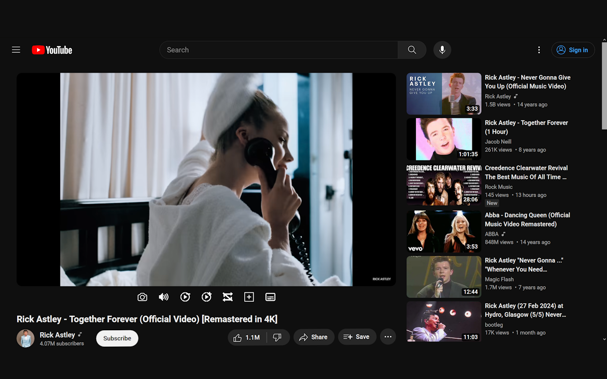Click the YouTube logo
This screenshot has height=379, width=607.
pos(52,50)
